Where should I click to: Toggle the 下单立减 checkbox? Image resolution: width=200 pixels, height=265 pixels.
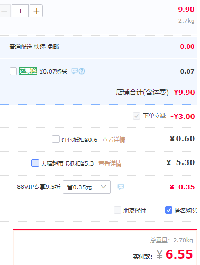click(x=137, y=116)
